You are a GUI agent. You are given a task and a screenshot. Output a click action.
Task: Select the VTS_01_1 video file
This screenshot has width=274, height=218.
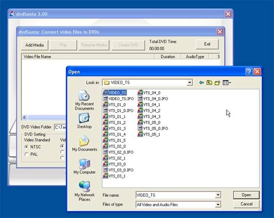(x=114, y=117)
